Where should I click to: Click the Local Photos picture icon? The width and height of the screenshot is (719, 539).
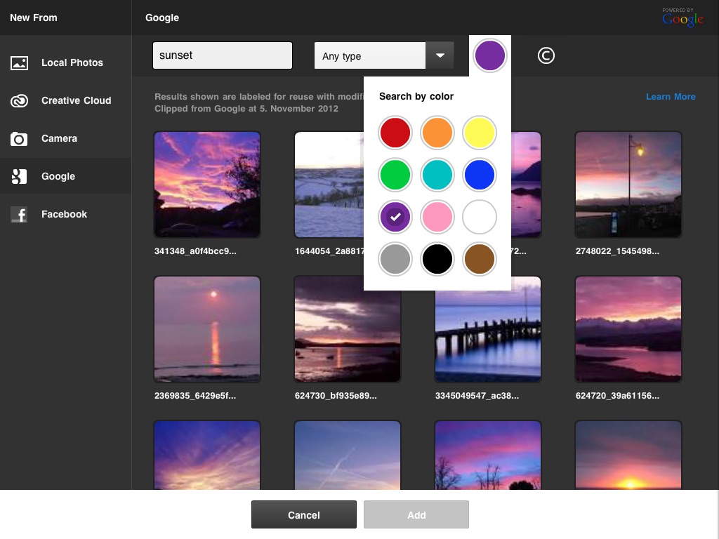[x=19, y=62]
